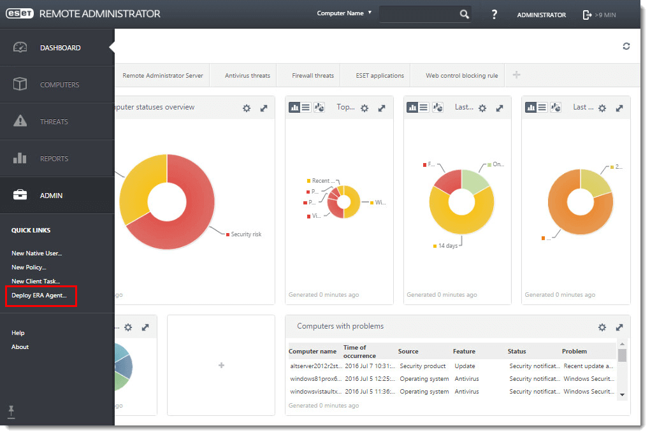
Task: Select pie chart view in Top... panel
Action: 319,108
